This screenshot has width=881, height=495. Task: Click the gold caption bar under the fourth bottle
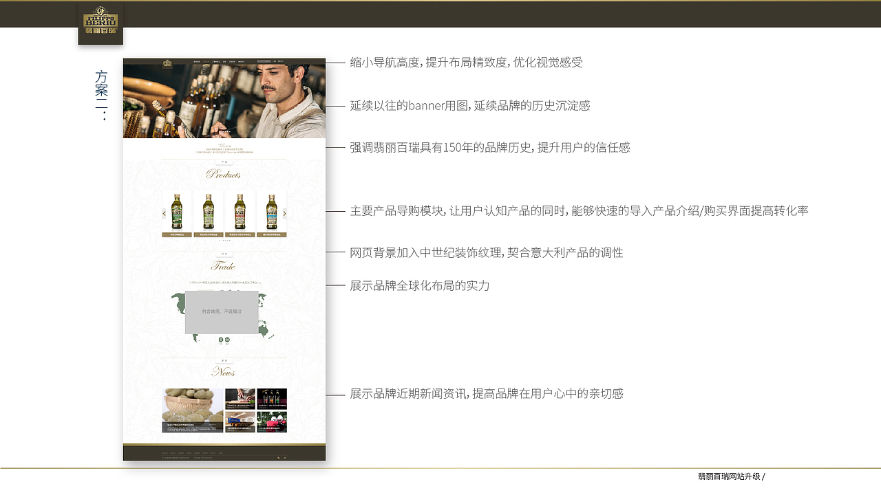pos(271,234)
